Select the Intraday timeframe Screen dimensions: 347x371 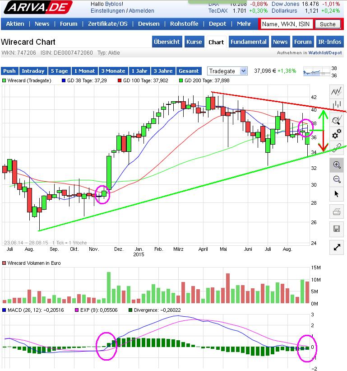click(x=33, y=71)
